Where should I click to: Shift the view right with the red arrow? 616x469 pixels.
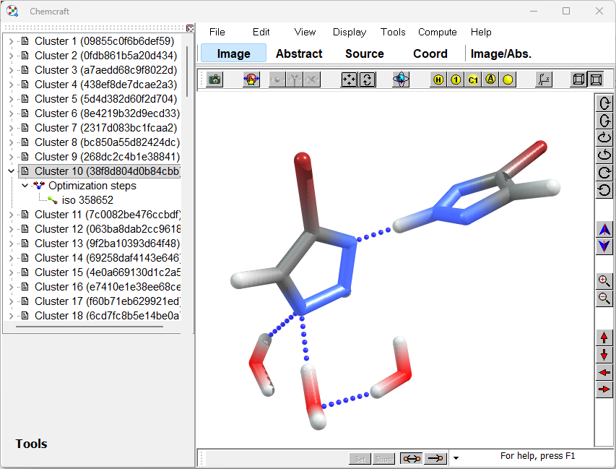pyautogui.click(x=604, y=390)
